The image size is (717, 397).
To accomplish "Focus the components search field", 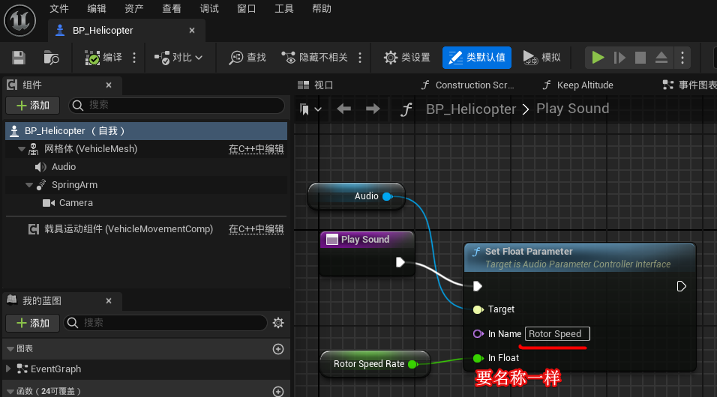I will [176, 105].
